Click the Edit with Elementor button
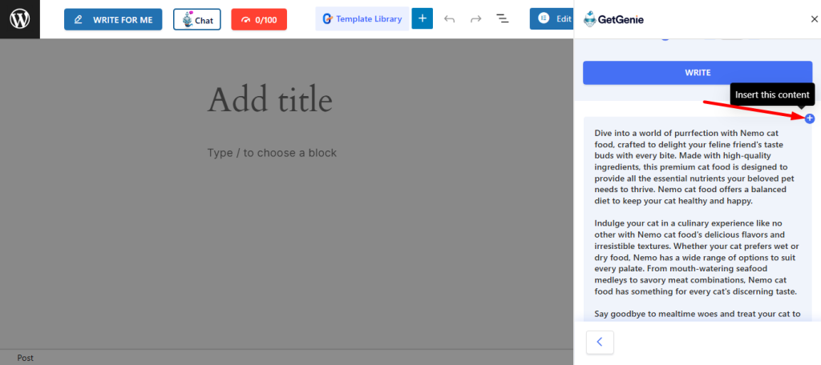The image size is (821, 365). (x=552, y=19)
